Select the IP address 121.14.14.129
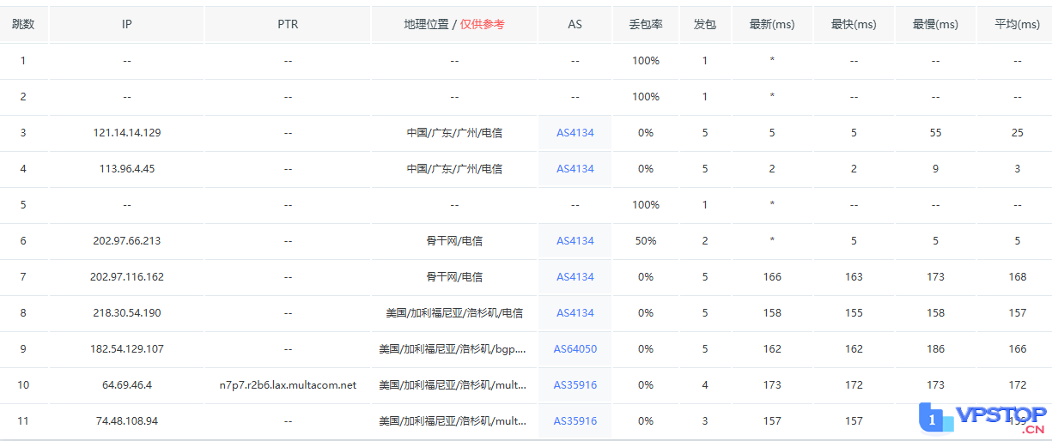The image size is (1052, 441). (126, 133)
